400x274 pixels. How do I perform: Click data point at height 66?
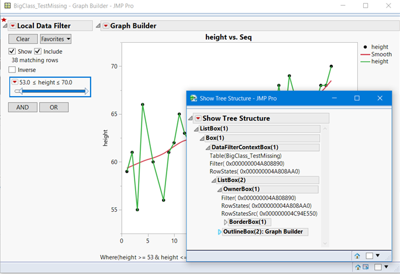click(x=143, y=104)
